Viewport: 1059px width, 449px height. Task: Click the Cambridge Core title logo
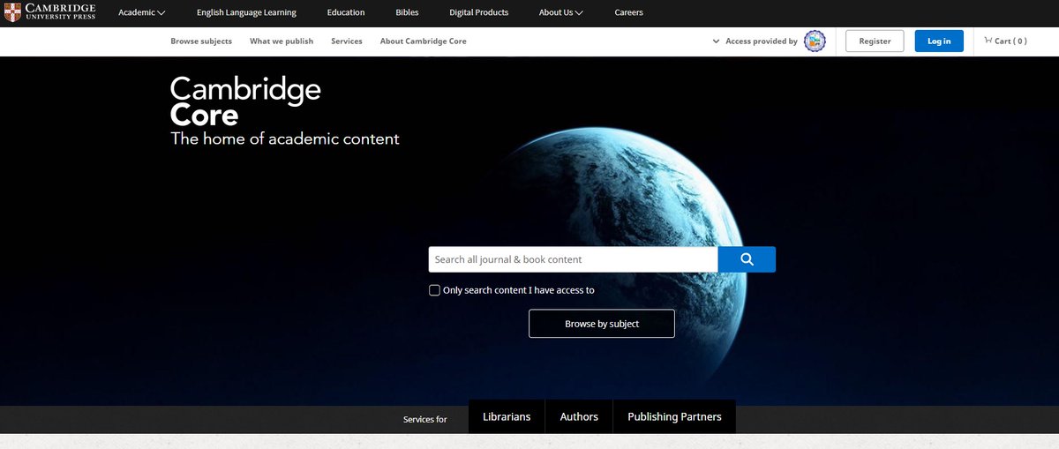point(245,101)
